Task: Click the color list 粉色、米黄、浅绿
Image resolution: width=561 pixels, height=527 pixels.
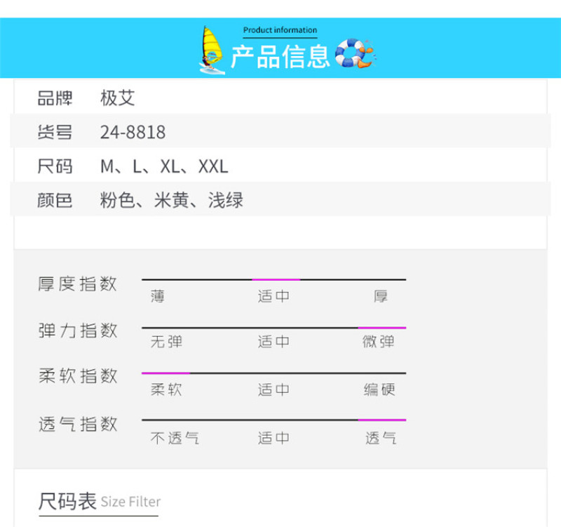Action: (x=172, y=201)
